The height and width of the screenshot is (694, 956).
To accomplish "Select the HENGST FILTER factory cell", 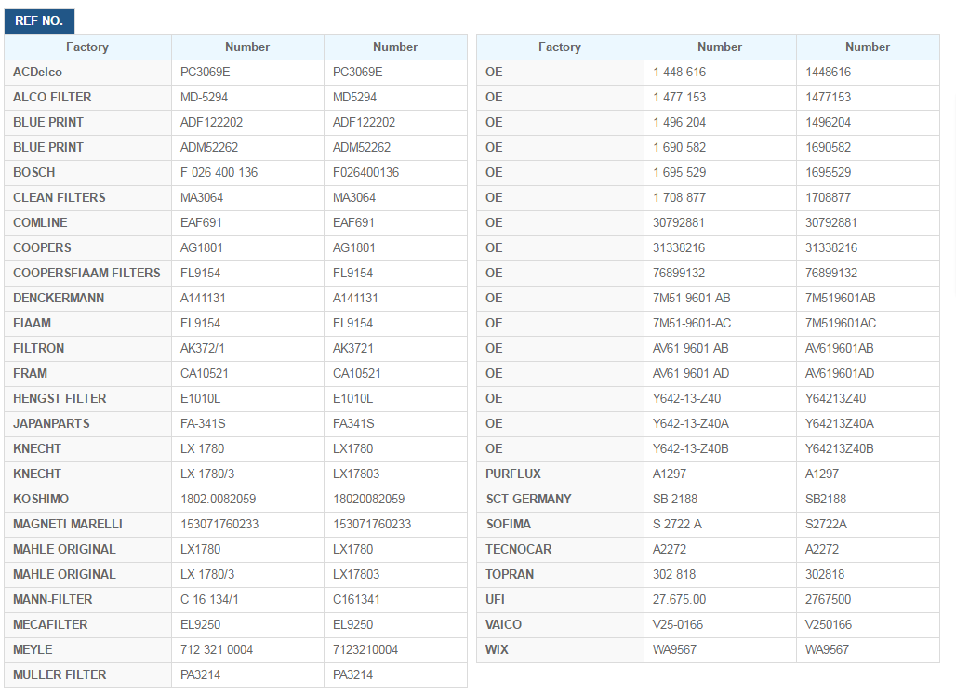I will click(87, 398).
